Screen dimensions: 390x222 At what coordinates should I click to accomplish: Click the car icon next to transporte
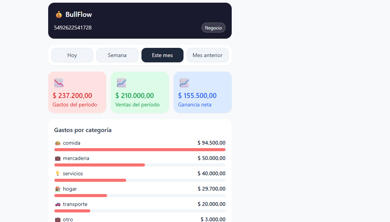click(x=58, y=204)
